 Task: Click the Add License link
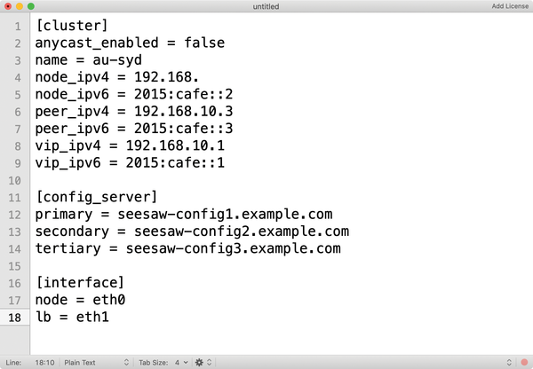tap(510, 6)
